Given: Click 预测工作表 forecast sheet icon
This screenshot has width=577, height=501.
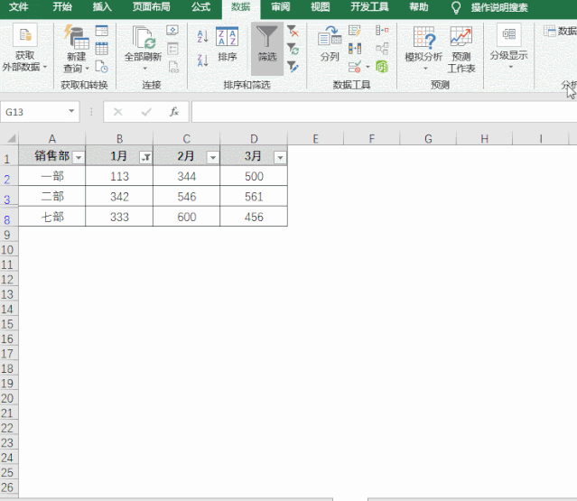Looking at the screenshot, I should pos(461,37).
